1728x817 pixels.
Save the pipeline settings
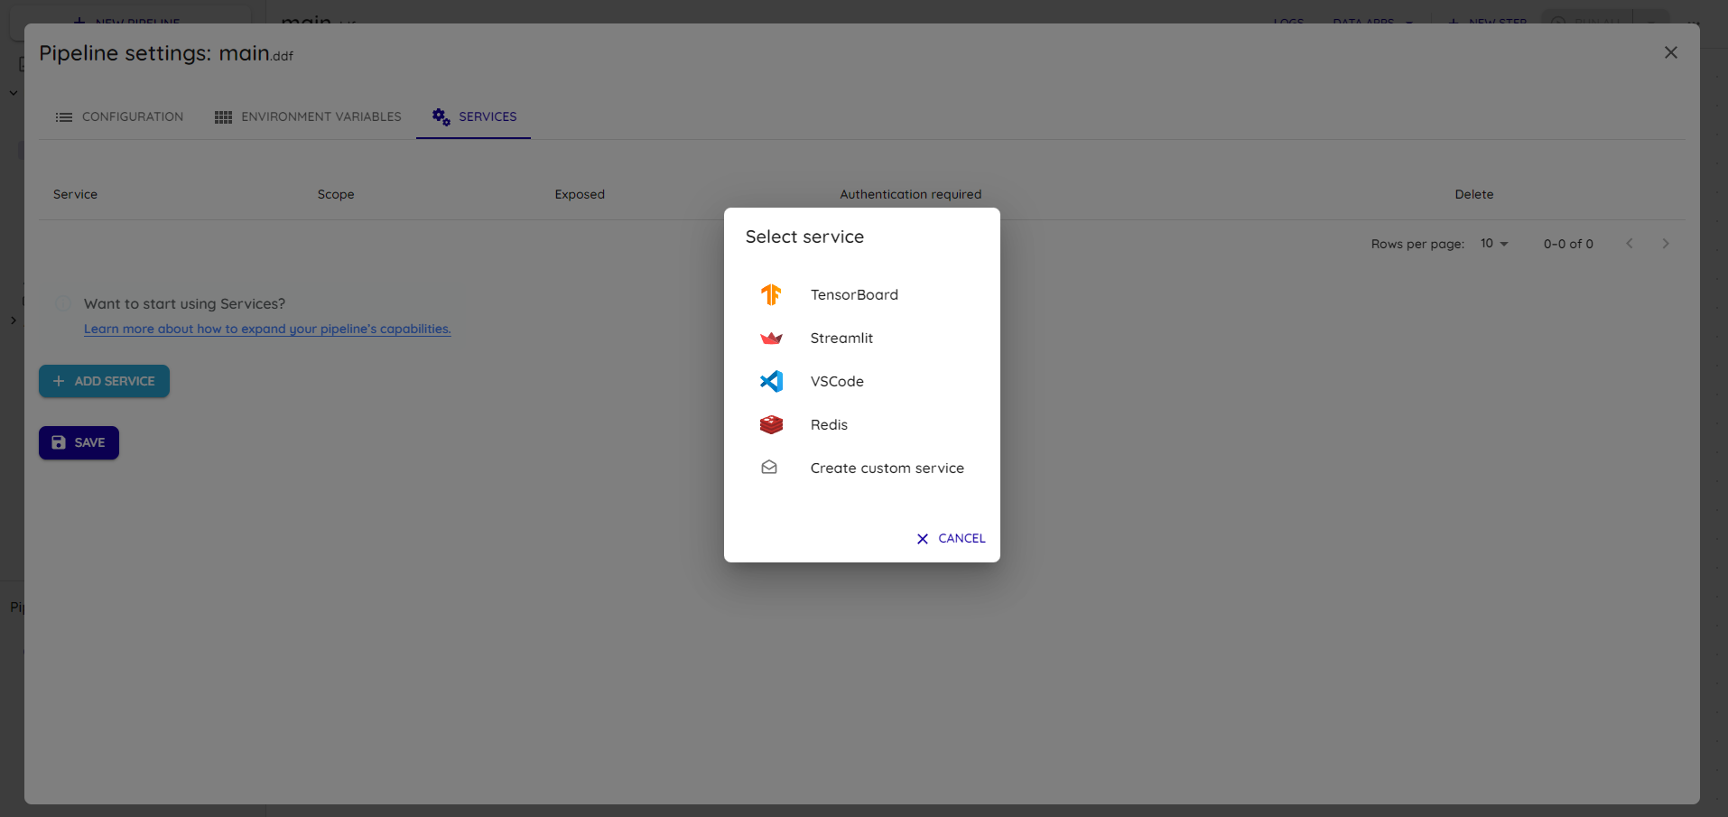79,442
